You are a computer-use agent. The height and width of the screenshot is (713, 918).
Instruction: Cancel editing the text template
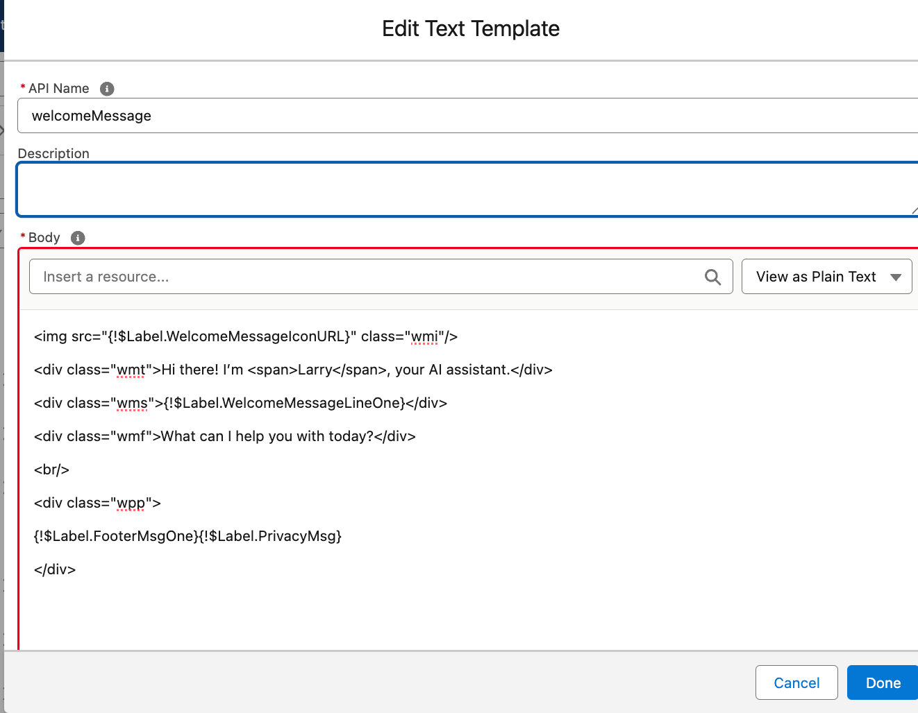[x=796, y=682]
